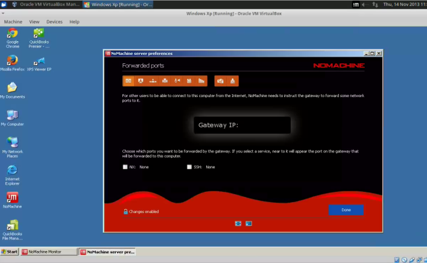Image resolution: width=427 pixels, height=263 pixels.
Task: Click the applications menu icon top-left
Action: click(4, 4)
